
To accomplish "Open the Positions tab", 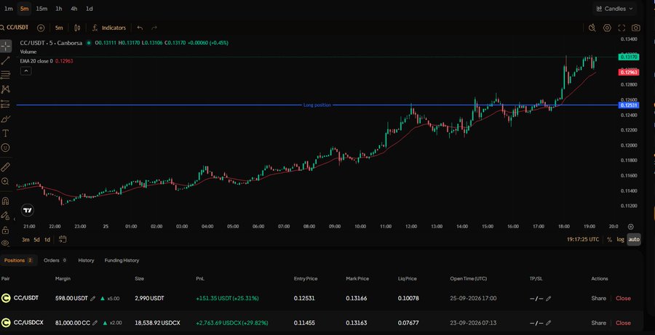I will [x=18, y=260].
